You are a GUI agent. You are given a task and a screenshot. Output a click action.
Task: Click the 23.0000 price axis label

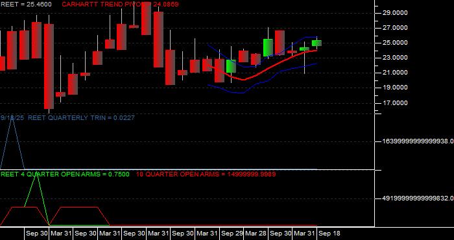tap(395, 58)
